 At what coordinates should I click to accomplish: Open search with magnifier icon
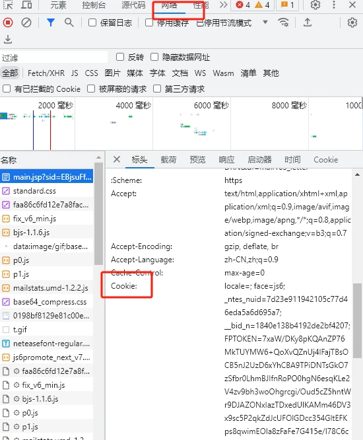coord(69,22)
